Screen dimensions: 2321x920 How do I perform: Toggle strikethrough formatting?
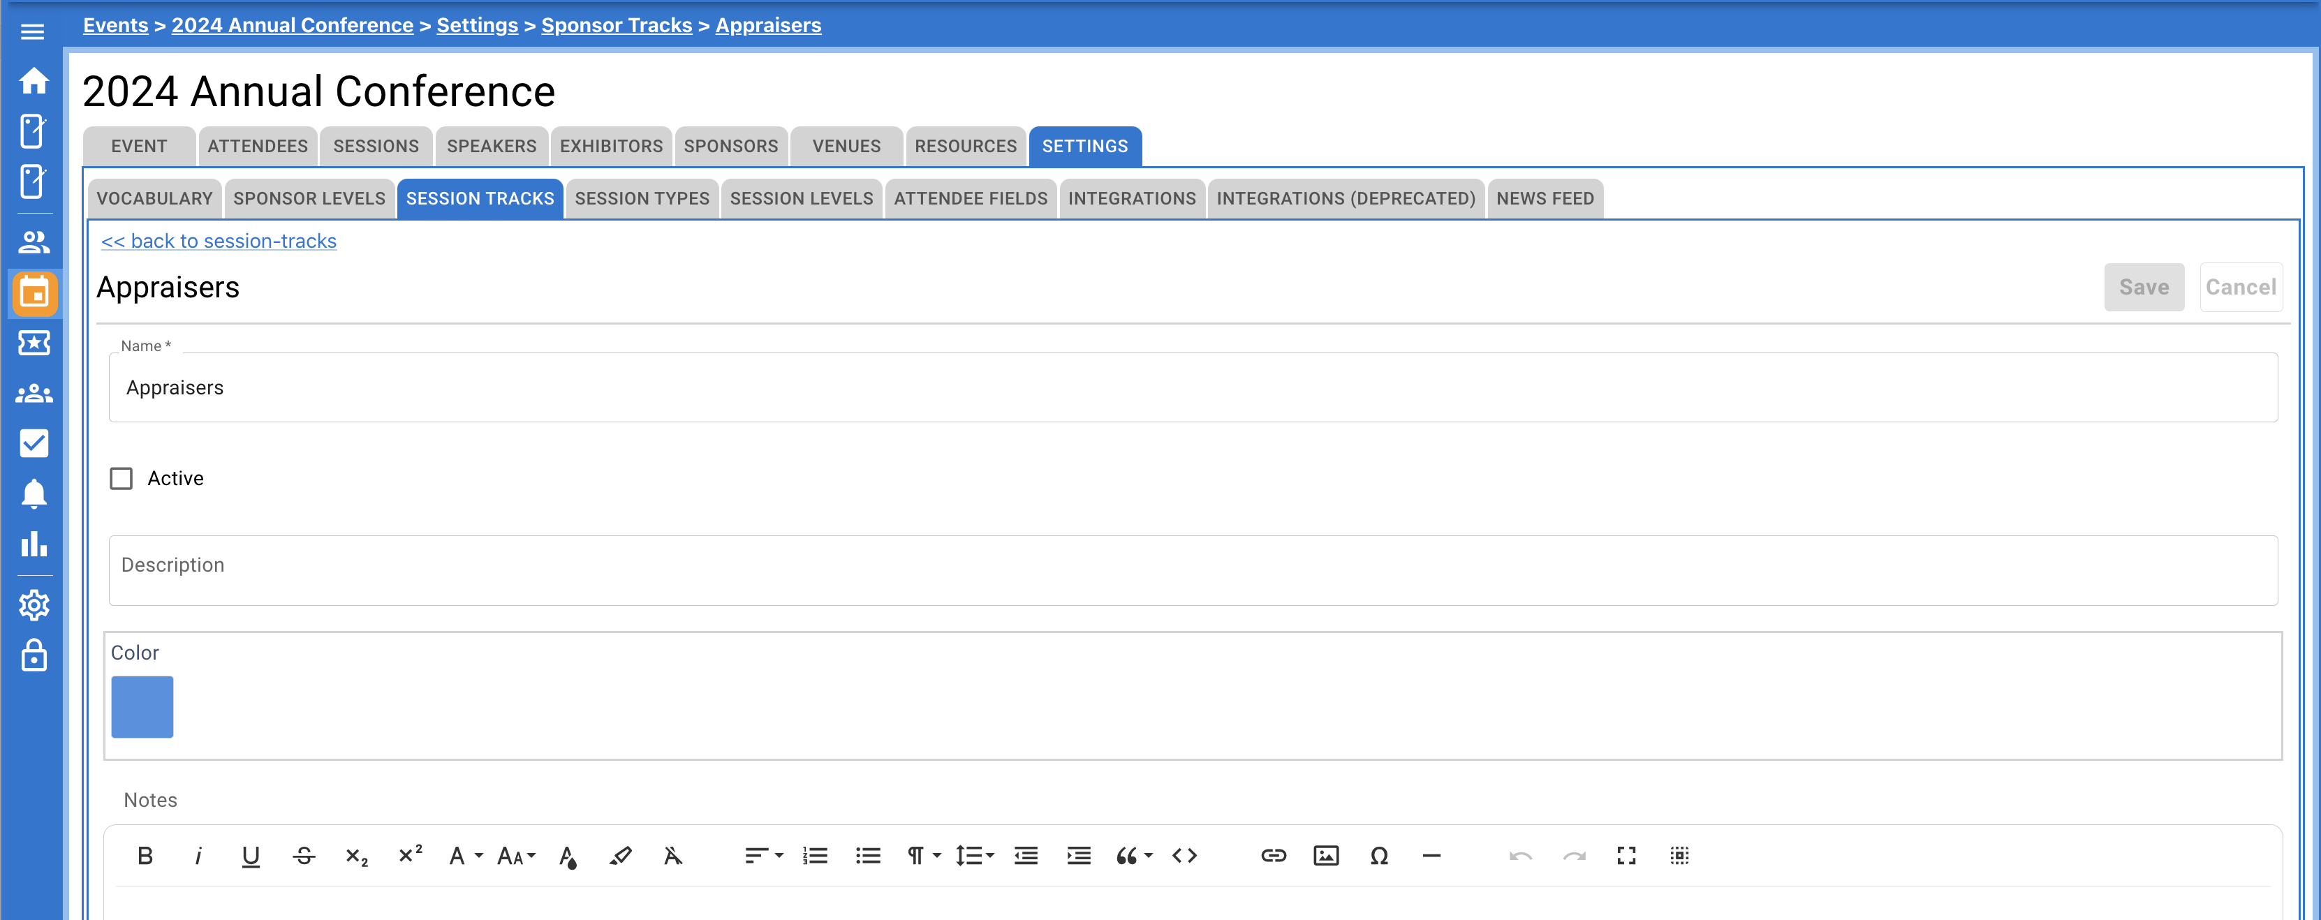[304, 856]
